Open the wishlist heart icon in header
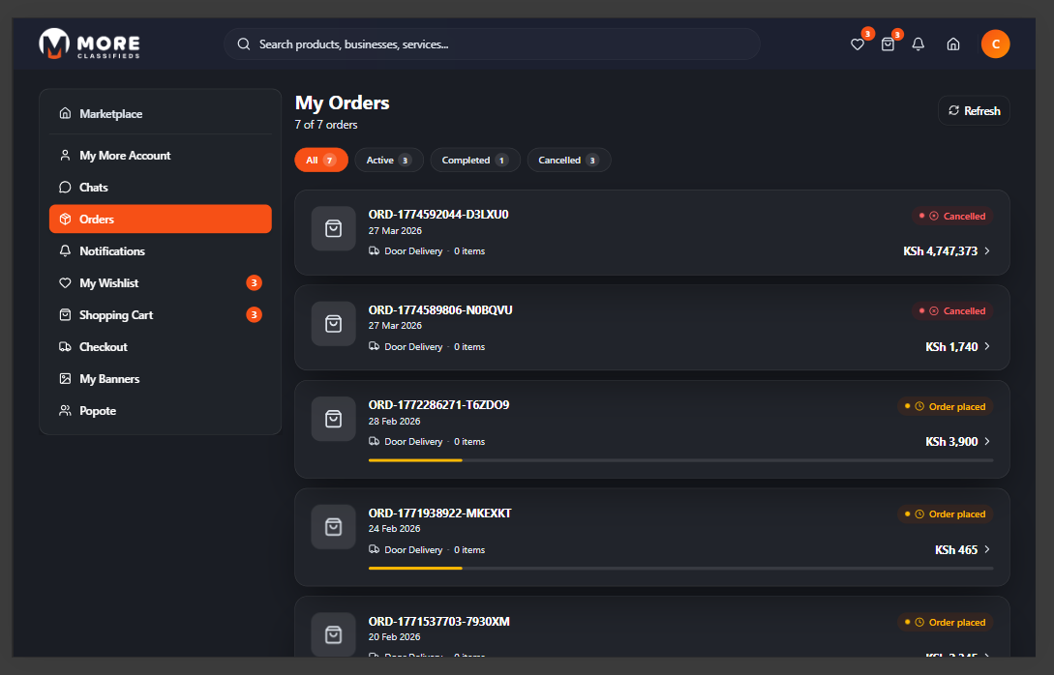This screenshot has height=675, width=1054. [857, 44]
